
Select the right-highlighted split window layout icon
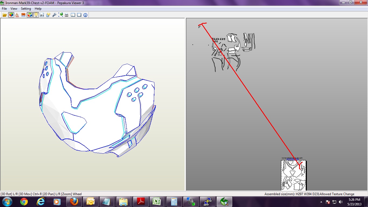coord(79,15)
